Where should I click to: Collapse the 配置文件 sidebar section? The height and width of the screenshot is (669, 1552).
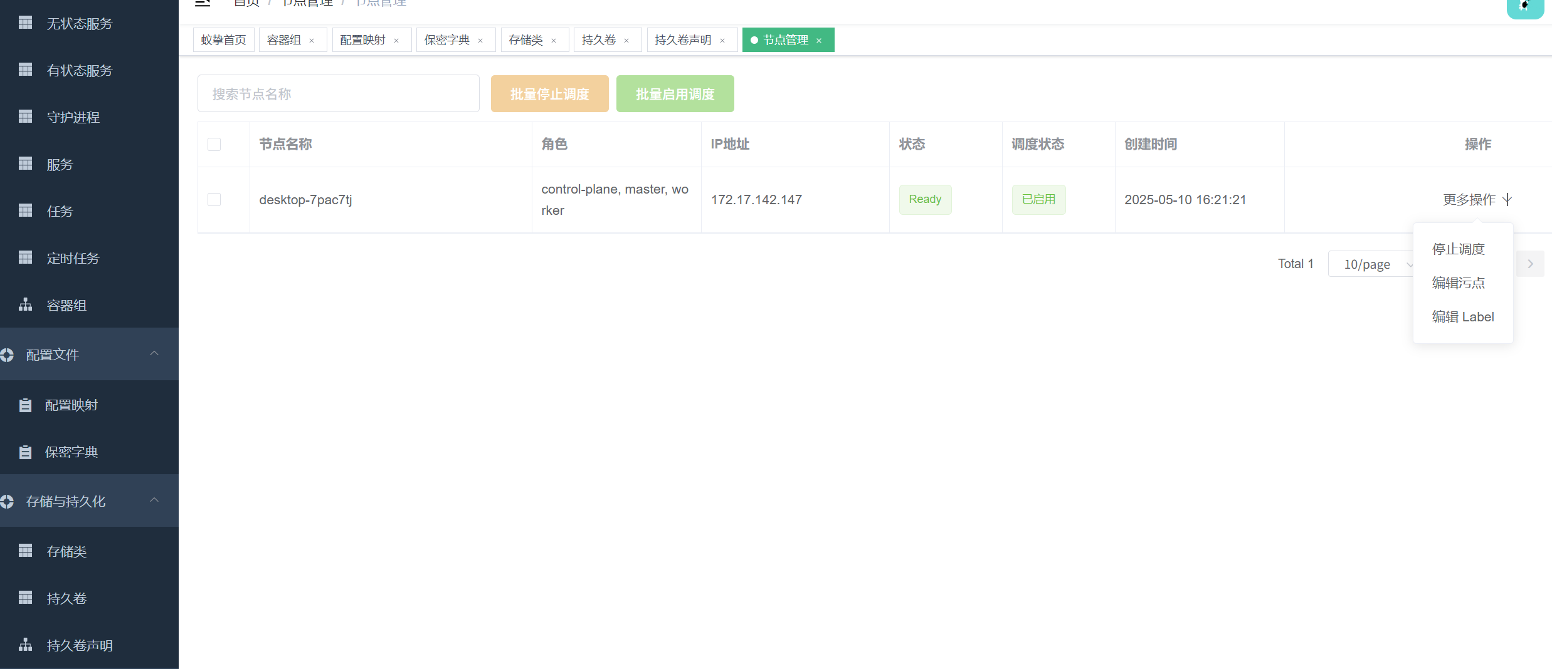click(154, 354)
